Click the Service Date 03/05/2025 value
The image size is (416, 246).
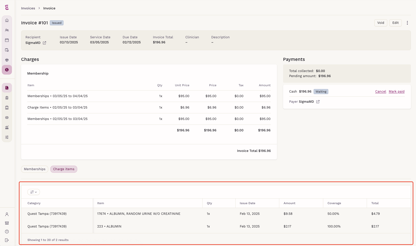[x=99, y=42]
